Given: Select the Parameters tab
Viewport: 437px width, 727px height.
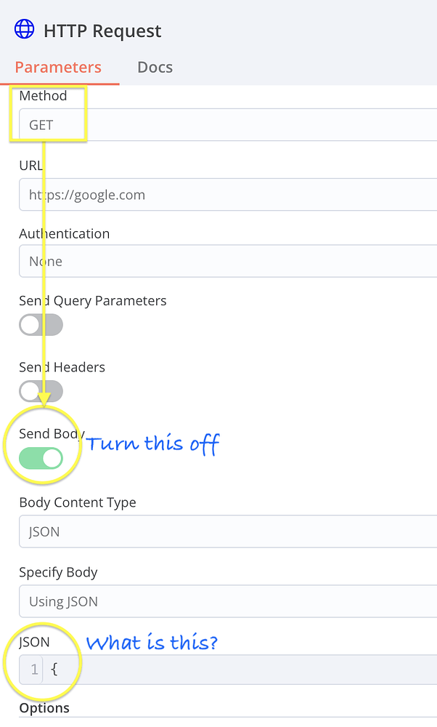Looking at the screenshot, I should [58, 67].
